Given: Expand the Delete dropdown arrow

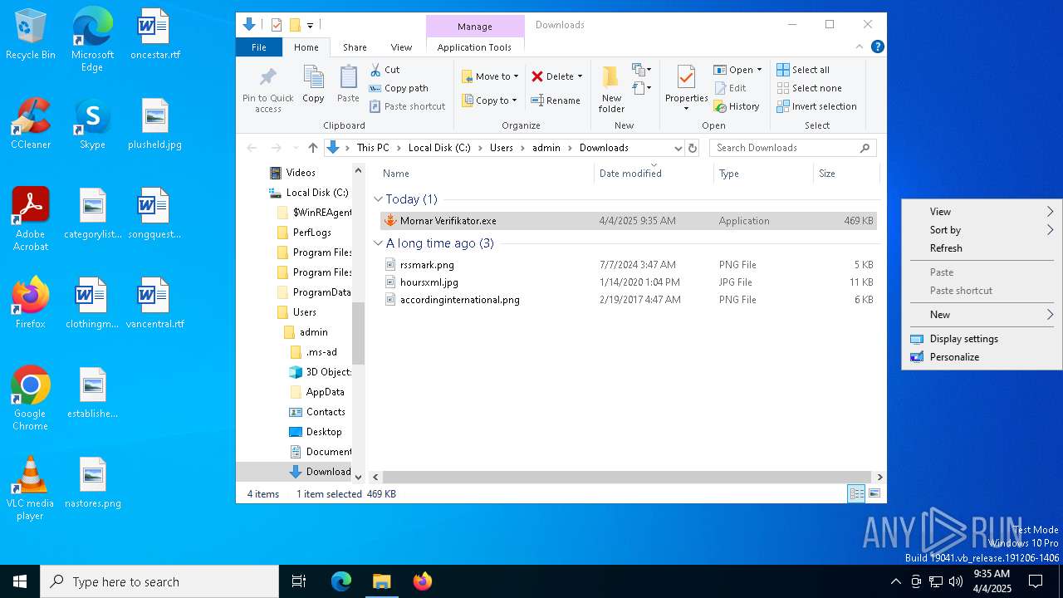Looking at the screenshot, I should tap(580, 76).
